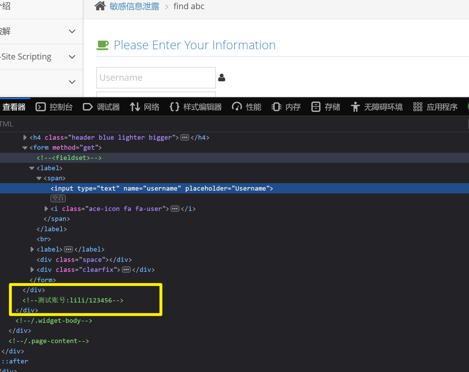Open the 网络 network tab

click(152, 107)
